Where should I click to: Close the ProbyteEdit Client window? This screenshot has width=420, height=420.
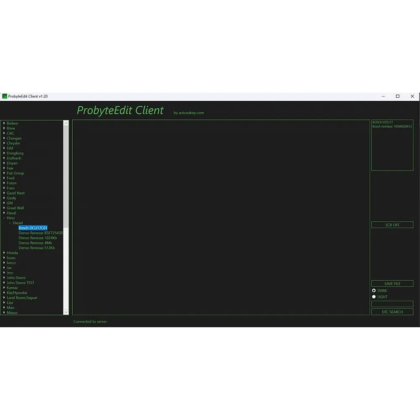pyautogui.click(x=412, y=96)
